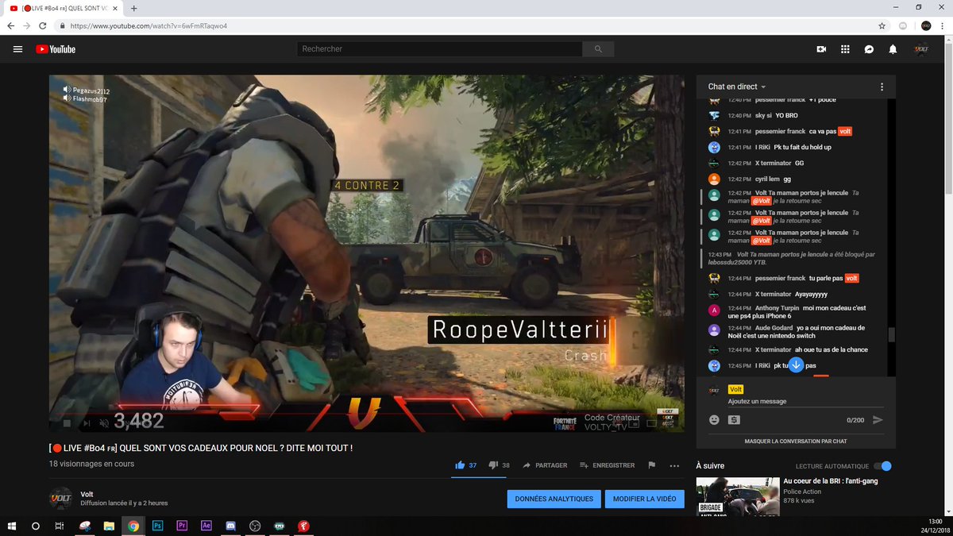Go to the YouTube home logo
Screen dimensions: 953x536
(x=56, y=49)
